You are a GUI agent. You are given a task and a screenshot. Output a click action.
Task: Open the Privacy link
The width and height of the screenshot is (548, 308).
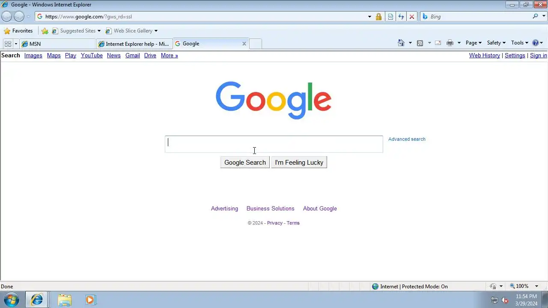point(275,223)
